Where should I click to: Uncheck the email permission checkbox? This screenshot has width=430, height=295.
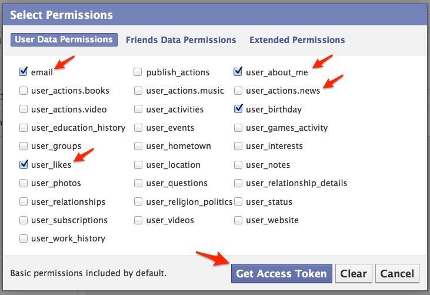click(24, 72)
